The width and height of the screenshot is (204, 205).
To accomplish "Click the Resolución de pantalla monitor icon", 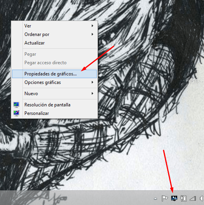I will pos(16,105).
